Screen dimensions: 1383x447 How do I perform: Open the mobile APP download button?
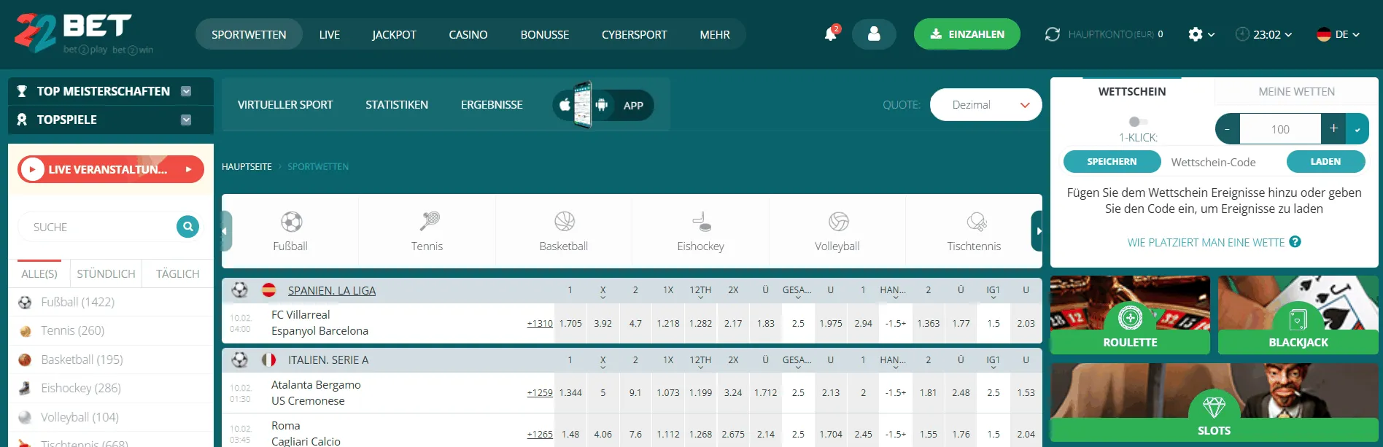[603, 105]
